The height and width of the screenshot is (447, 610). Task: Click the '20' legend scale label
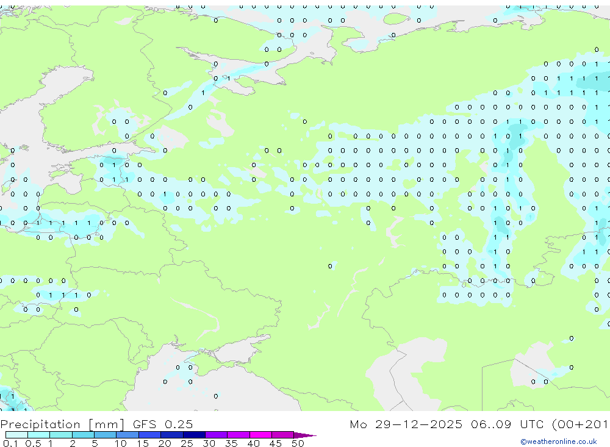165,443
